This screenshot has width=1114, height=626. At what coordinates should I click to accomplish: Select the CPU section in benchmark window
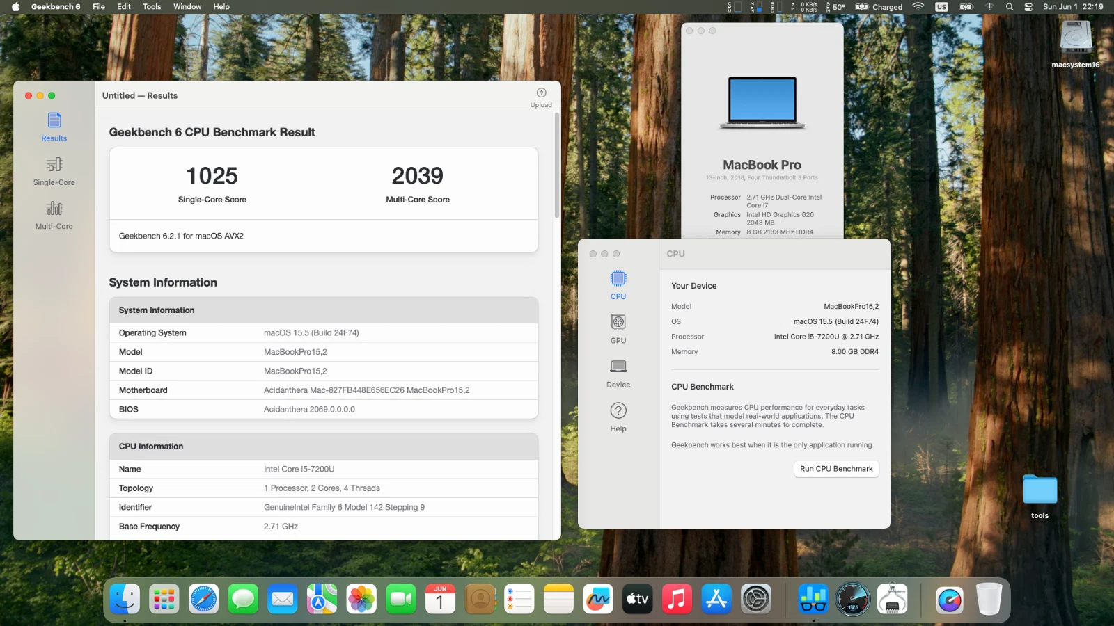point(618,285)
